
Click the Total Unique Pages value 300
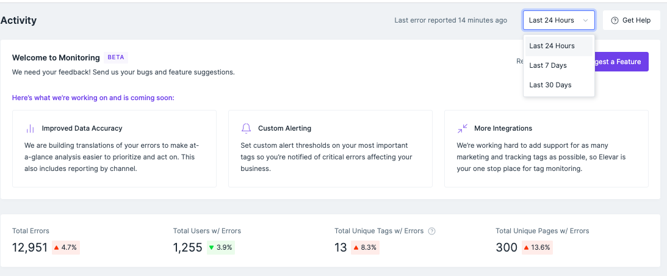pyautogui.click(x=507, y=247)
